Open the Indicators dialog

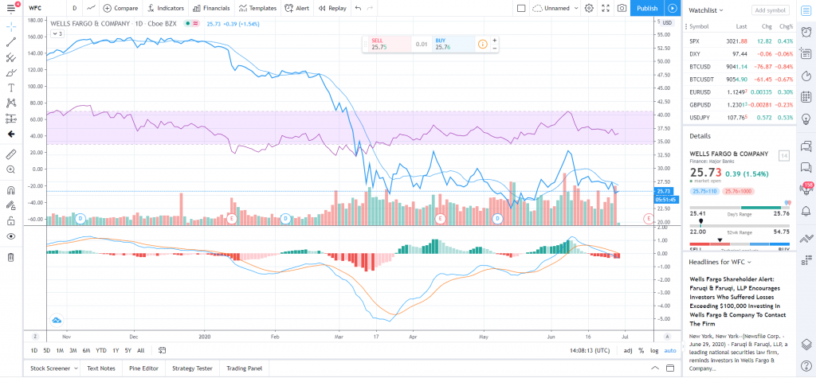pos(166,8)
